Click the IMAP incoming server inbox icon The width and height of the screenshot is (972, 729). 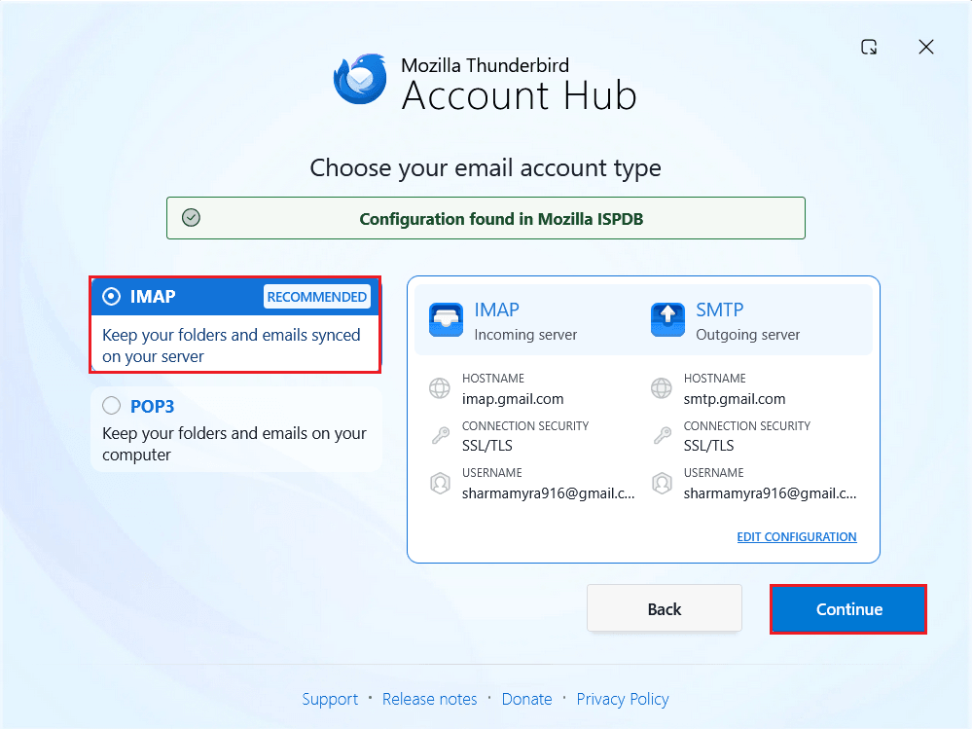446,320
